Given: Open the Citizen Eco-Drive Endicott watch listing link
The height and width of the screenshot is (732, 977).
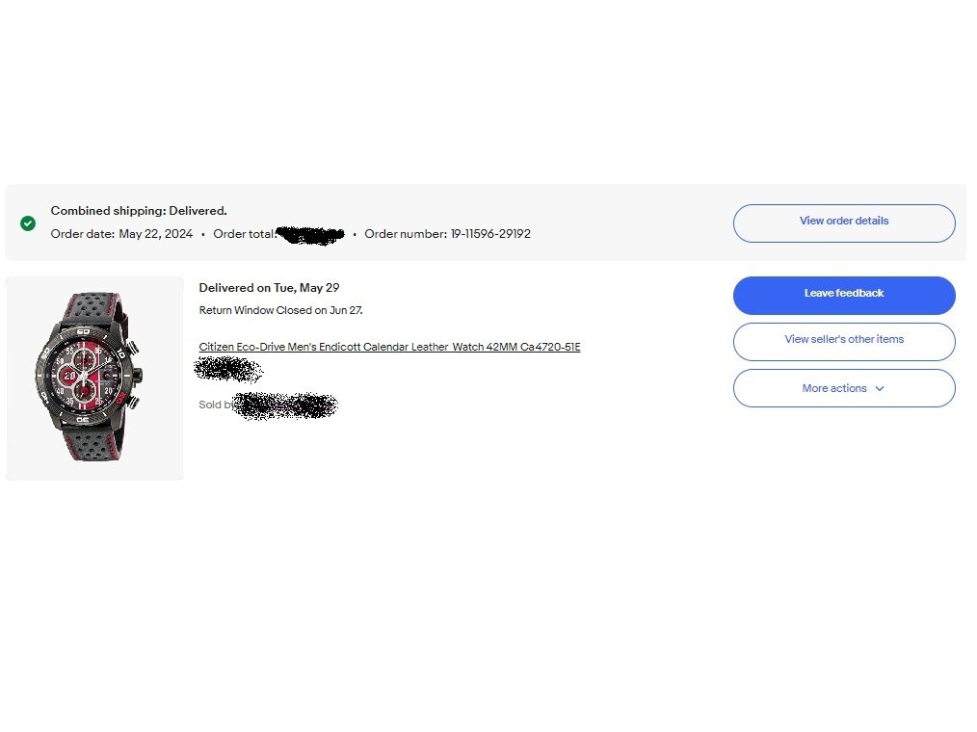Looking at the screenshot, I should coord(389,347).
